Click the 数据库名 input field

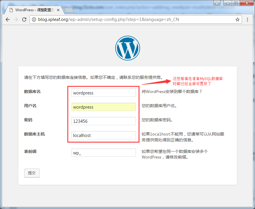click(x=104, y=93)
